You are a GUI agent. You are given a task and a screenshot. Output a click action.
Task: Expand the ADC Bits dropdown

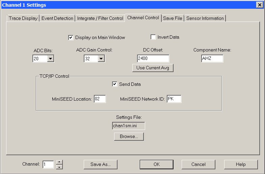pos(51,59)
